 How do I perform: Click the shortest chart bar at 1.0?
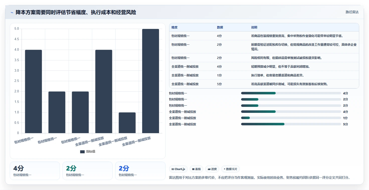pos(127,123)
